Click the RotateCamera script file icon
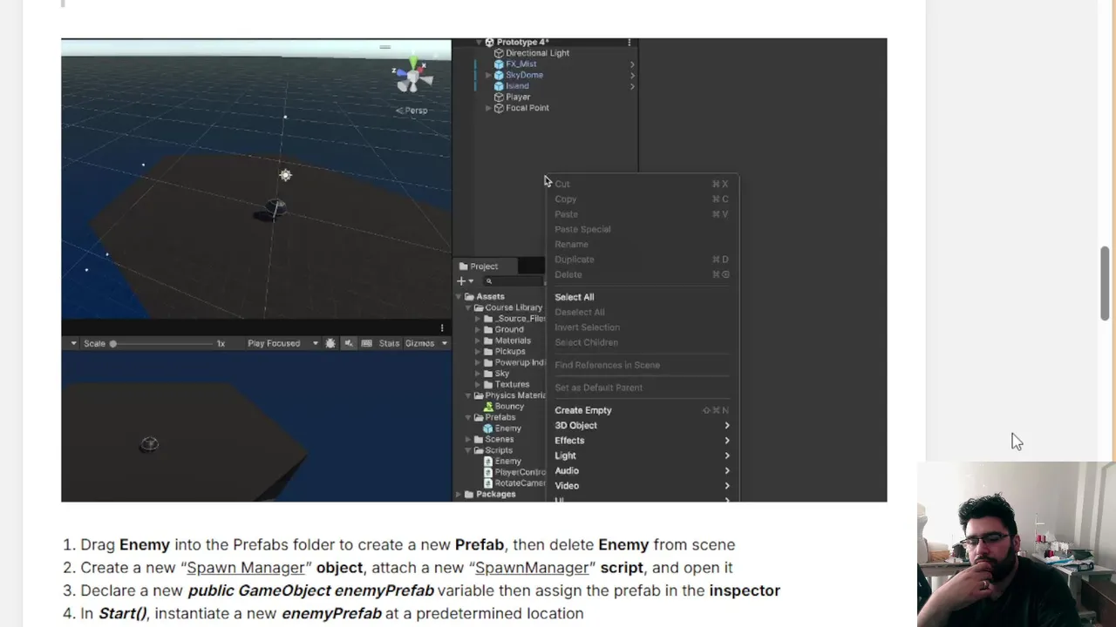The height and width of the screenshot is (627, 1116). (x=488, y=483)
